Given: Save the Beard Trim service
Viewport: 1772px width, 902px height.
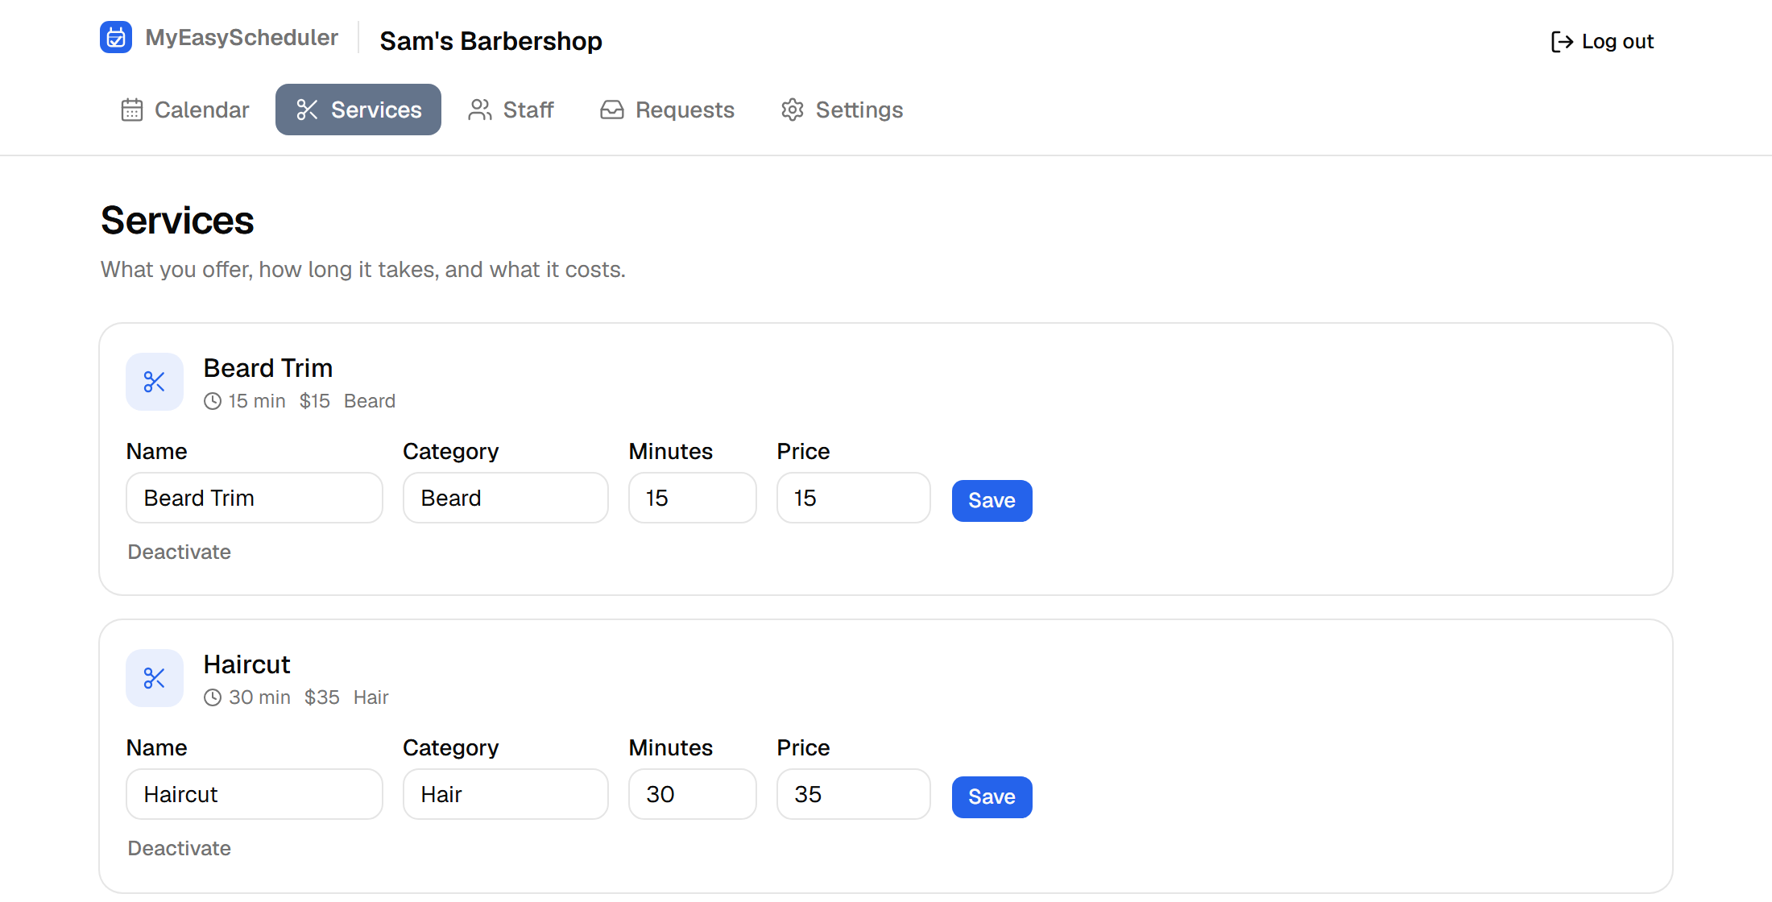Looking at the screenshot, I should [x=992, y=501].
